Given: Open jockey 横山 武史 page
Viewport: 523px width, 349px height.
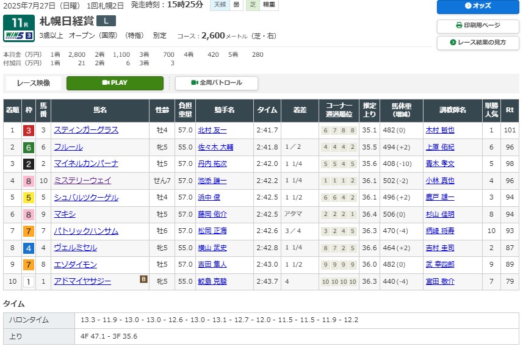Looking at the screenshot, I should [212, 248].
